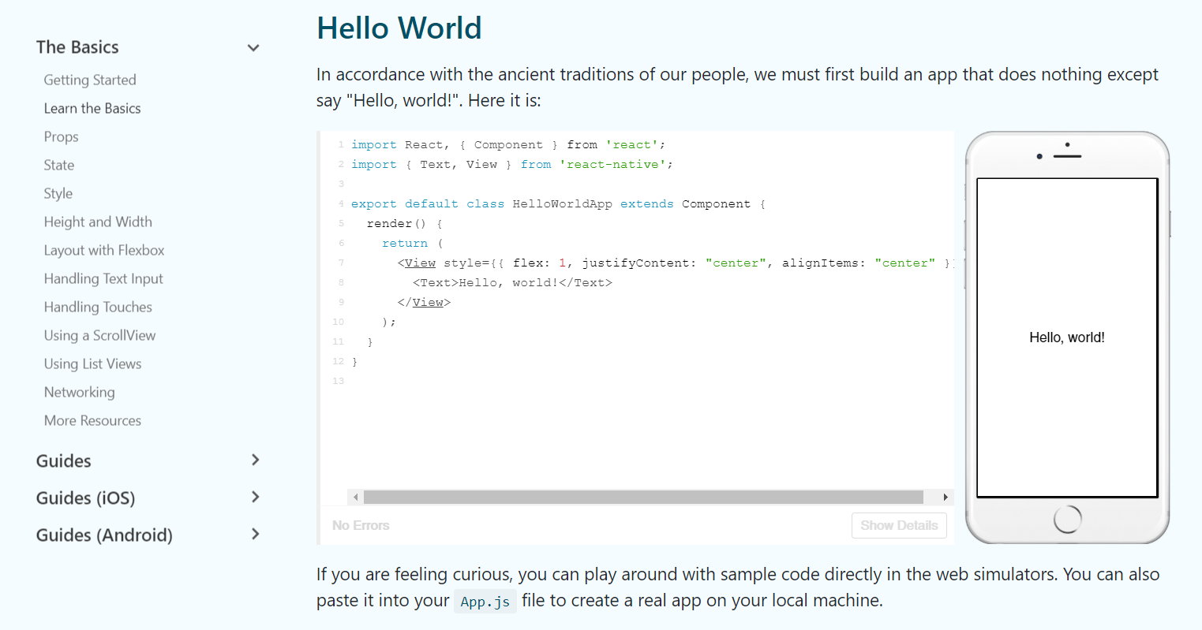The height and width of the screenshot is (630, 1202).
Task: Click the code editor's right scroll arrow
Action: point(945,498)
